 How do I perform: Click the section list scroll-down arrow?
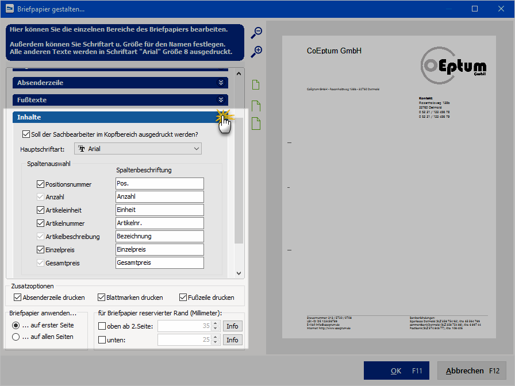coord(239,273)
